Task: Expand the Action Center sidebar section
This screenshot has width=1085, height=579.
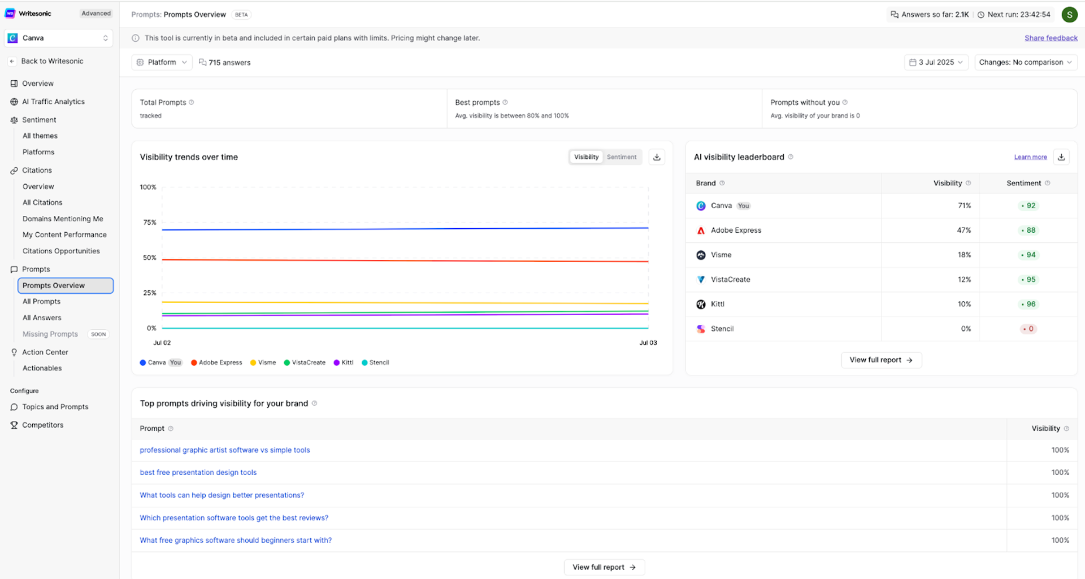Action: [x=45, y=352]
